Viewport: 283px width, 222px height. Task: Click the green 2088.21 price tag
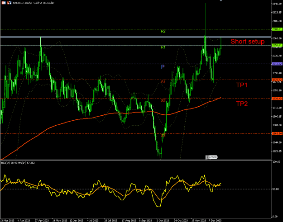(277, 29)
